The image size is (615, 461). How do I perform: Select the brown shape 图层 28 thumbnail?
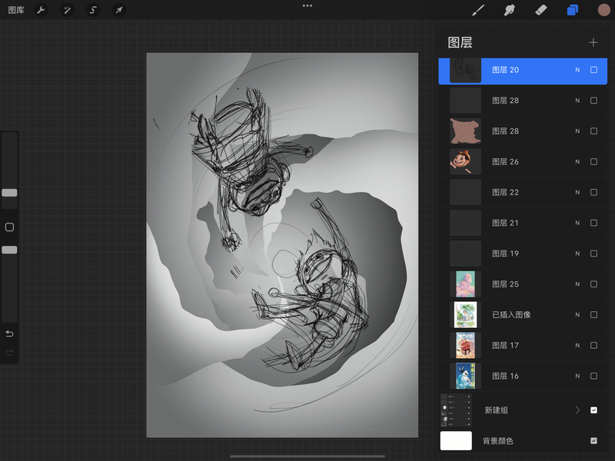(x=465, y=131)
